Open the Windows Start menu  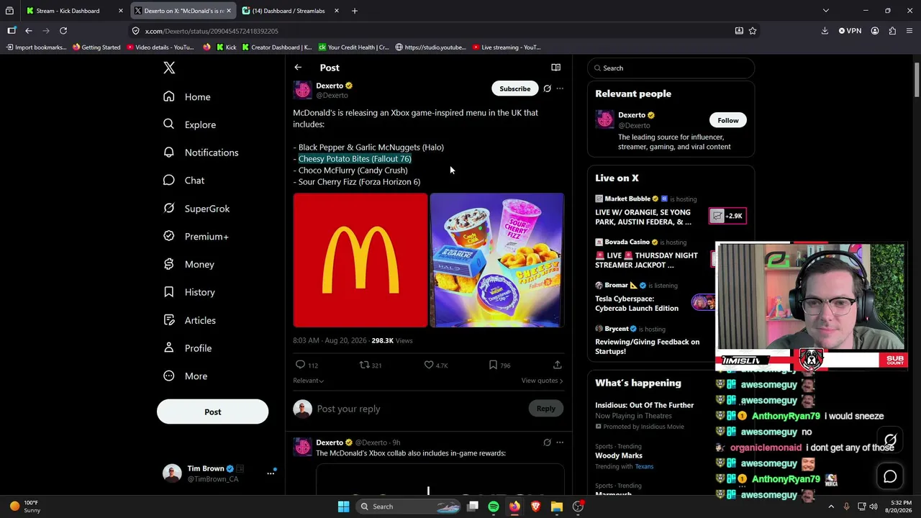tap(343, 506)
